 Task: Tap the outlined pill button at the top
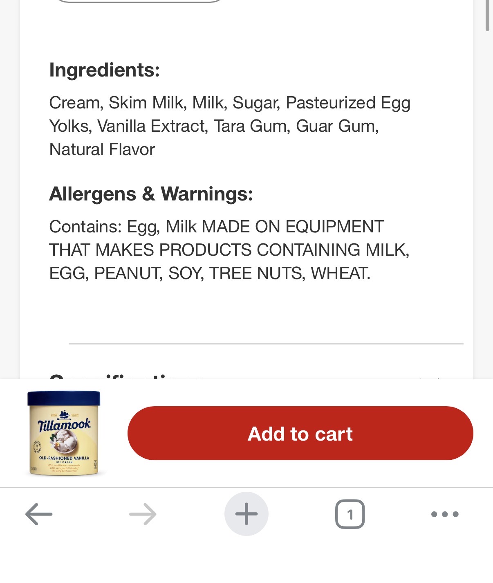[x=139, y=1]
